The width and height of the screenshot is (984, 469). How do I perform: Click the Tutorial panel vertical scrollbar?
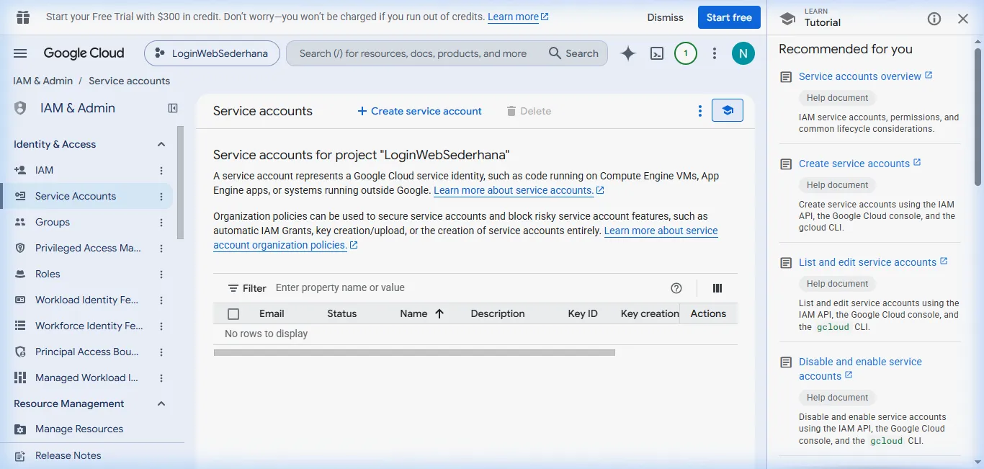[x=978, y=115]
